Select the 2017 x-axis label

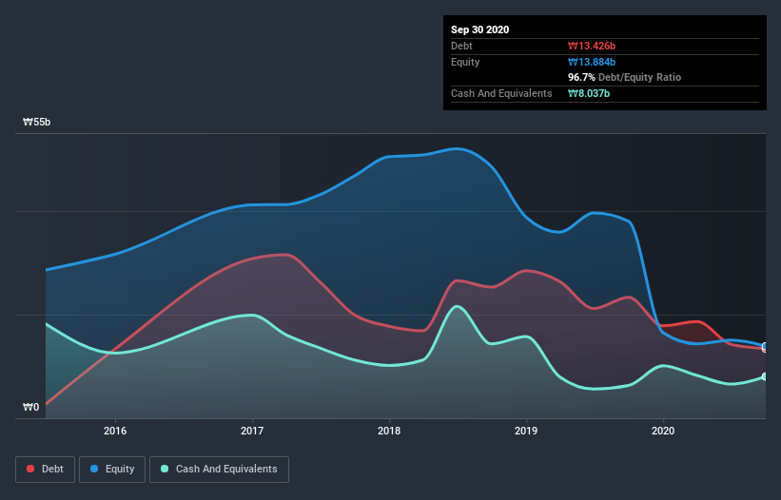(252, 431)
